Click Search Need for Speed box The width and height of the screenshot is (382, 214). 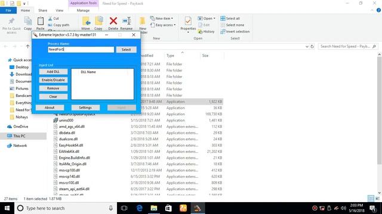348,46
